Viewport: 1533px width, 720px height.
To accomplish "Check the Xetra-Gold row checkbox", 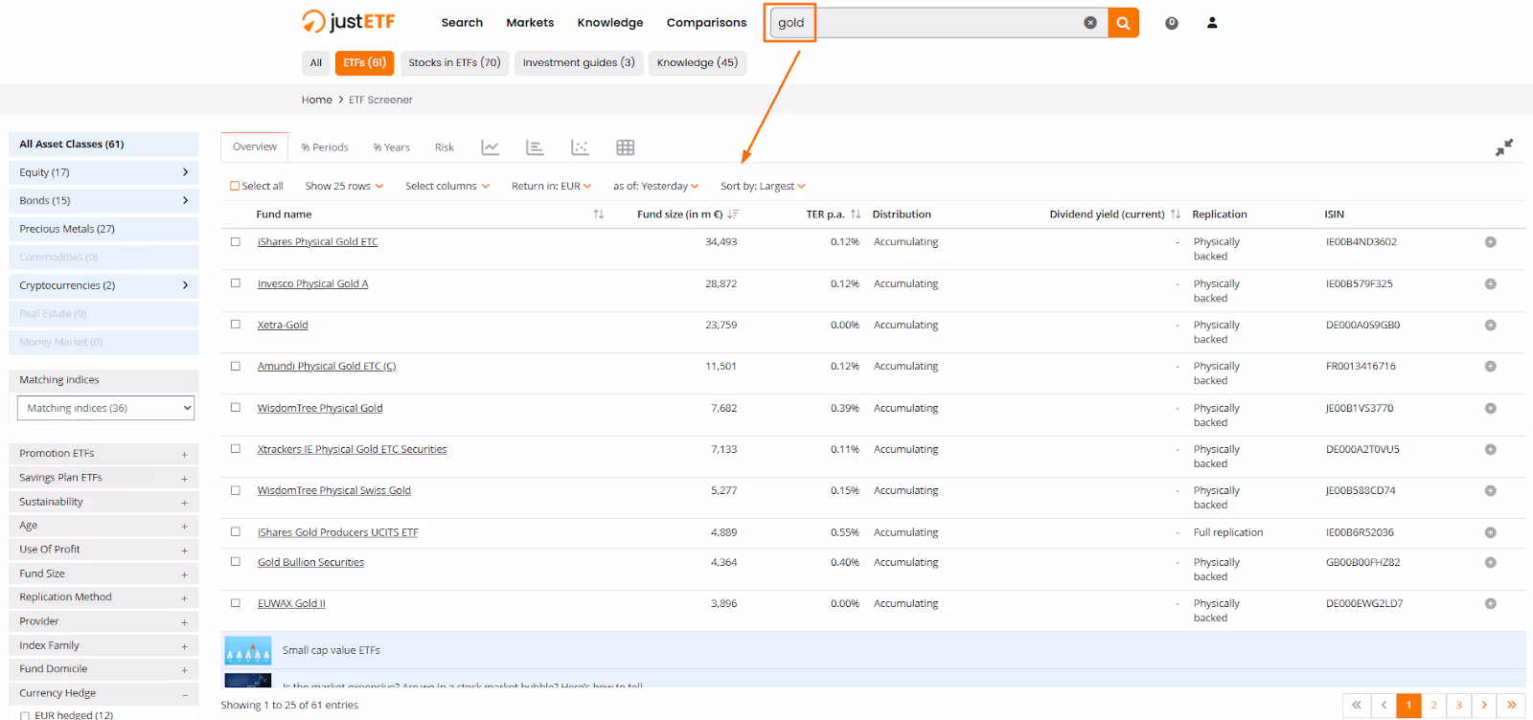I will pyautogui.click(x=236, y=325).
